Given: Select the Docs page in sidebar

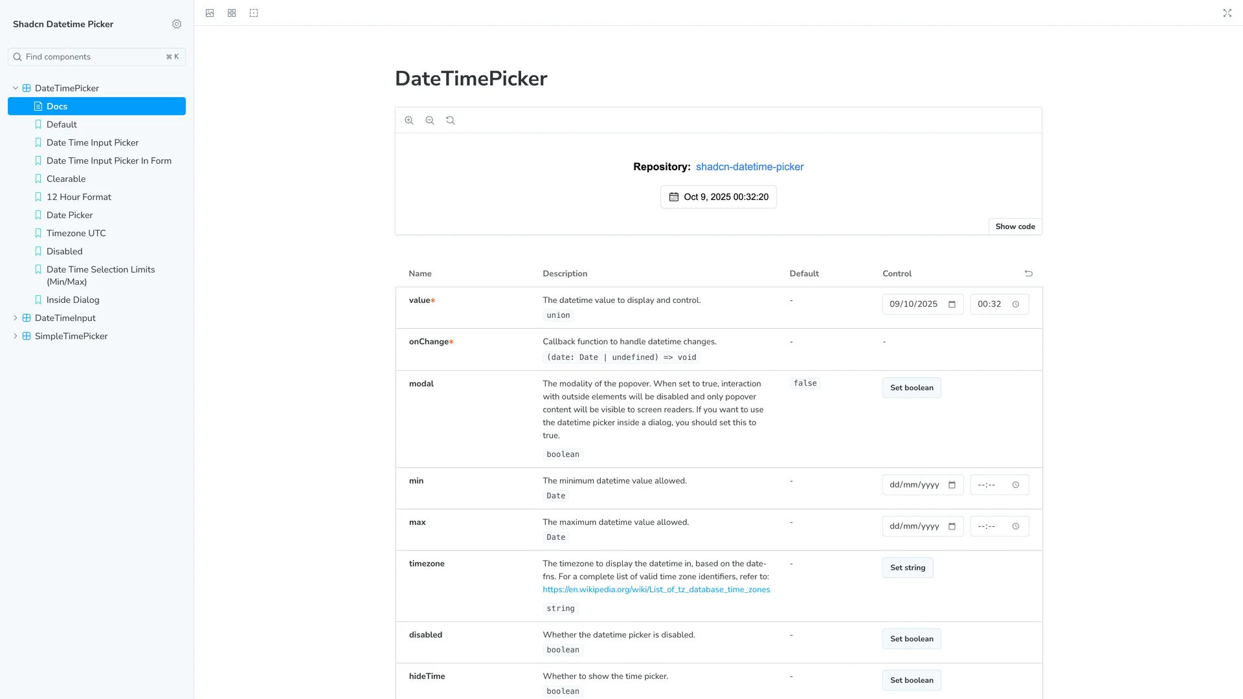Looking at the screenshot, I should coord(96,106).
